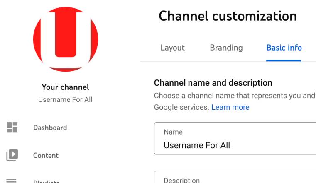Click 'Username For All' under Your channel
The width and height of the screenshot is (316, 183).
pyautogui.click(x=65, y=99)
